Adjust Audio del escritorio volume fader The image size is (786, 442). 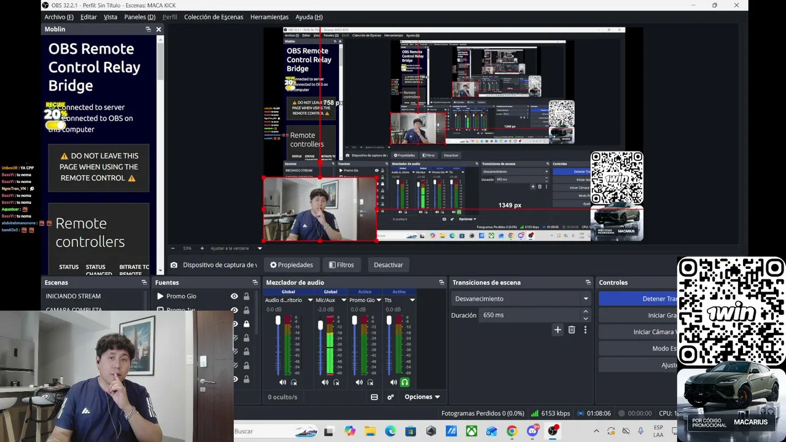[278, 321]
